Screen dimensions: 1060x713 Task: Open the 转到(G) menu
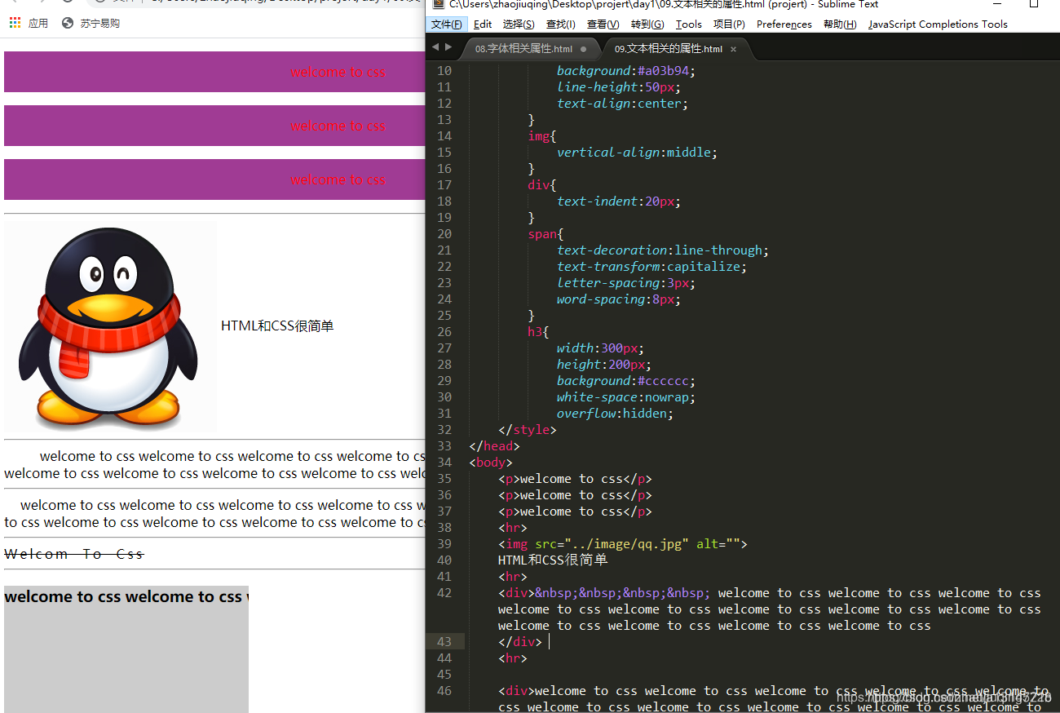tap(647, 24)
